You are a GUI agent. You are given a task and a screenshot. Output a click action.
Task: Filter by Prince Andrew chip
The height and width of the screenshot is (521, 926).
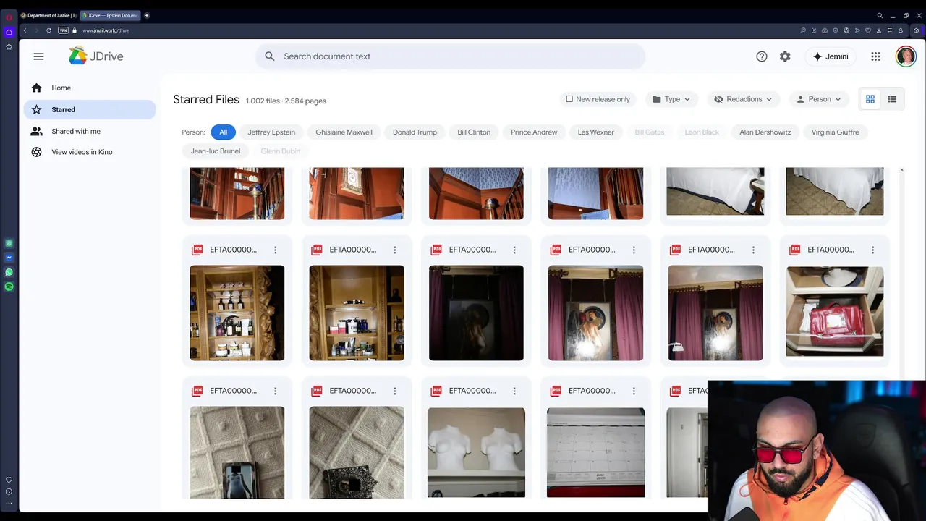point(534,132)
